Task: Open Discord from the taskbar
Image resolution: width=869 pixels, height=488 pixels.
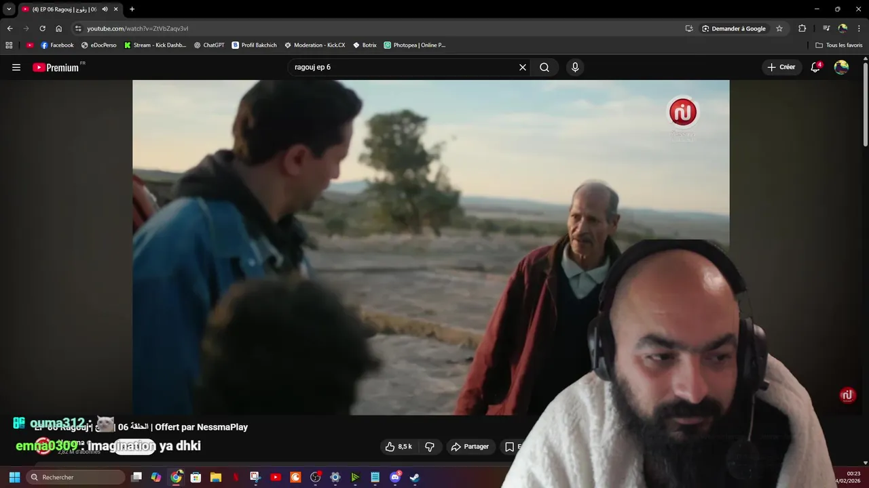Action: pyautogui.click(x=395, y=477)
